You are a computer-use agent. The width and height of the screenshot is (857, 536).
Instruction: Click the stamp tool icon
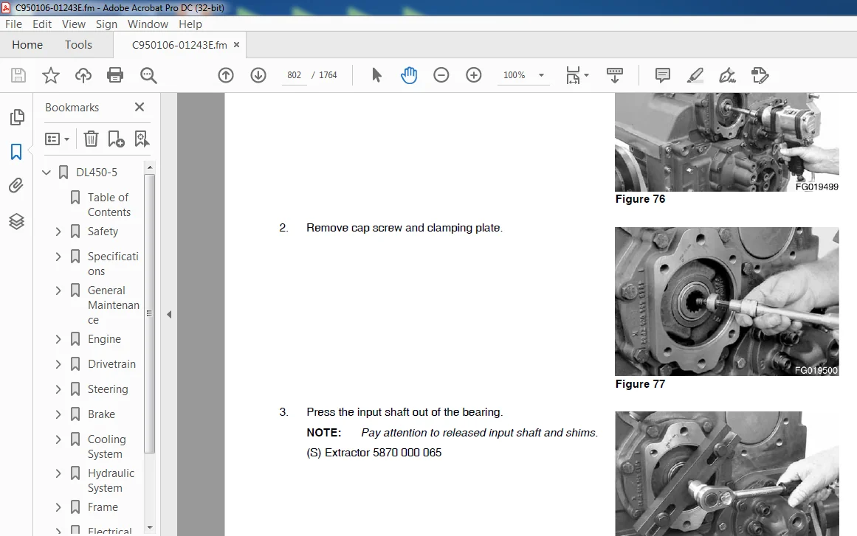(760, 74)
